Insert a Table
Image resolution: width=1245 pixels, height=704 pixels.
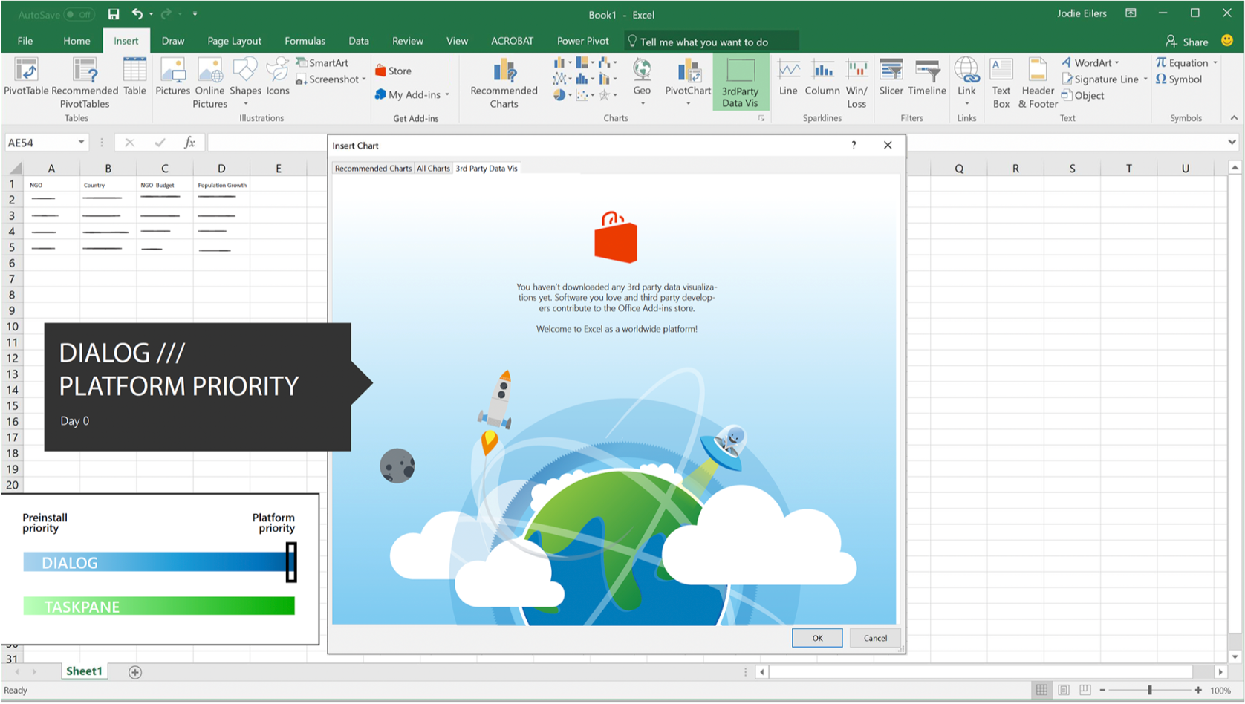[134, 77]
